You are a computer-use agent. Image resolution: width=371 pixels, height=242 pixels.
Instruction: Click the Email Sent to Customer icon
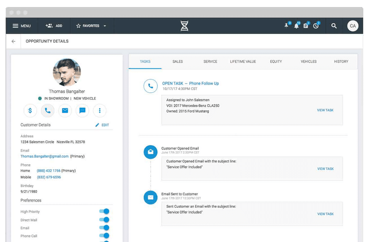150,198
